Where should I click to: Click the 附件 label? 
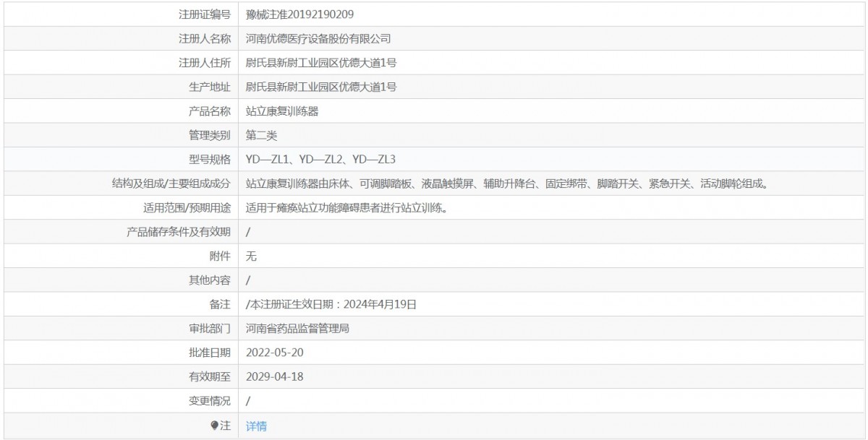point(220,256)
